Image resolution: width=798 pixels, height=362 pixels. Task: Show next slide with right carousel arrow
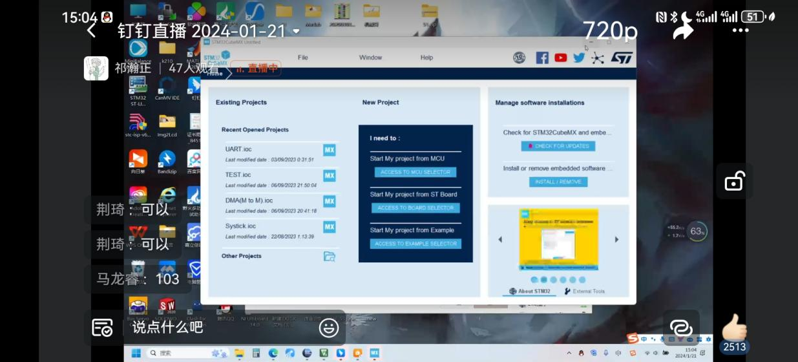point(616,239)
